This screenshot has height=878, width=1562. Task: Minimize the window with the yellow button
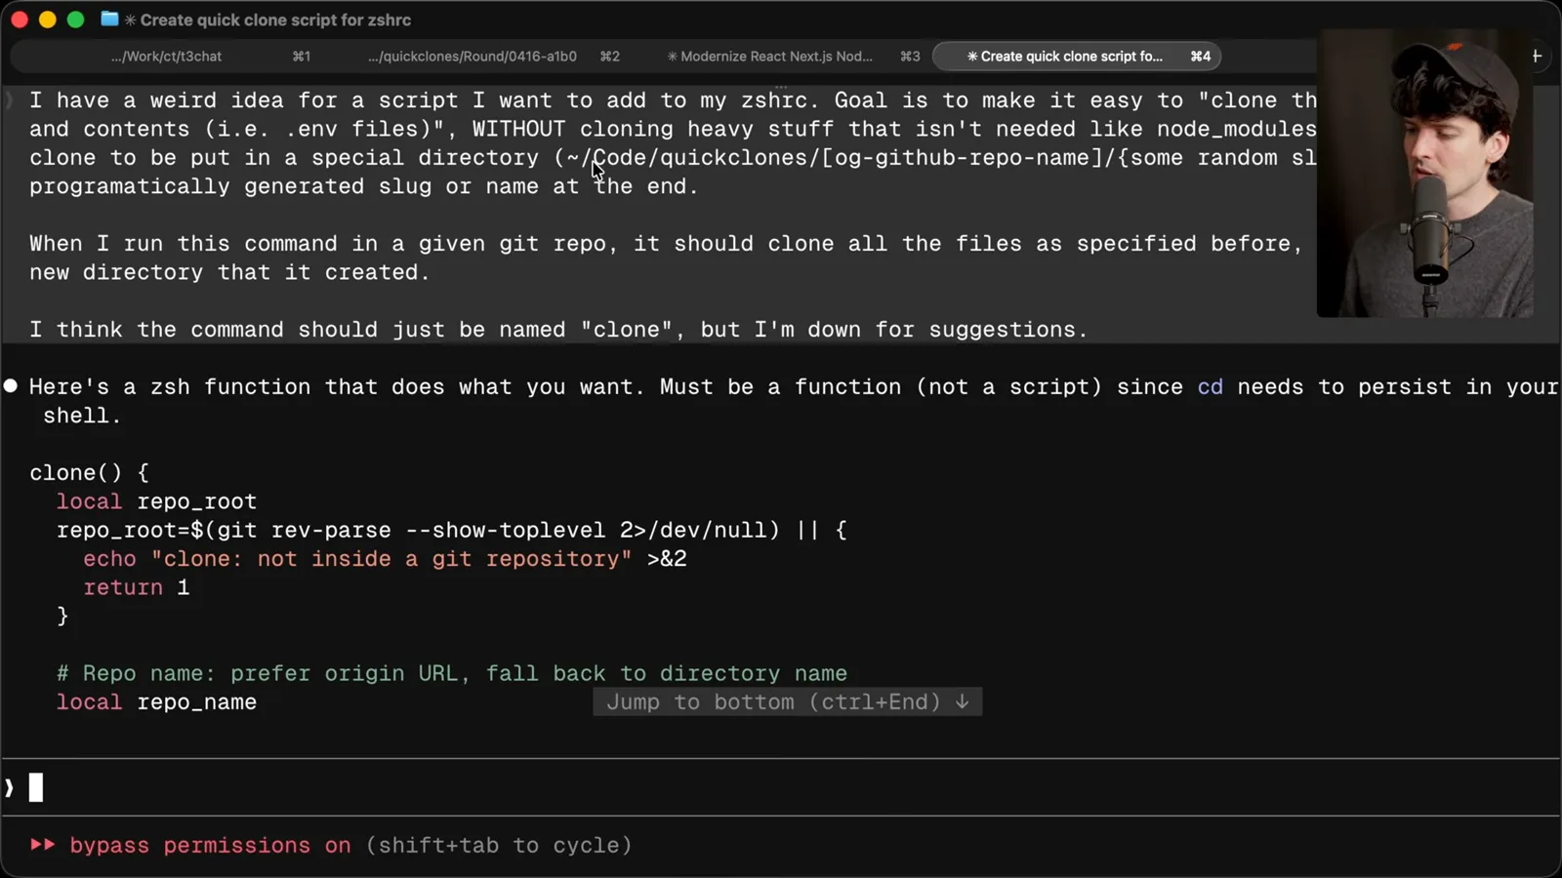47,20
